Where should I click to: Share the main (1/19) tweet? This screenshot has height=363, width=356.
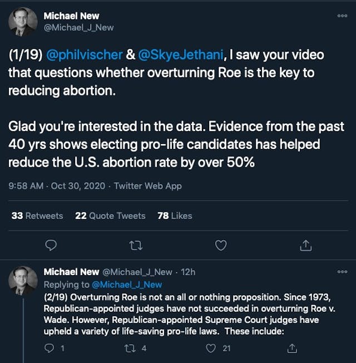(x=305, y=245)
